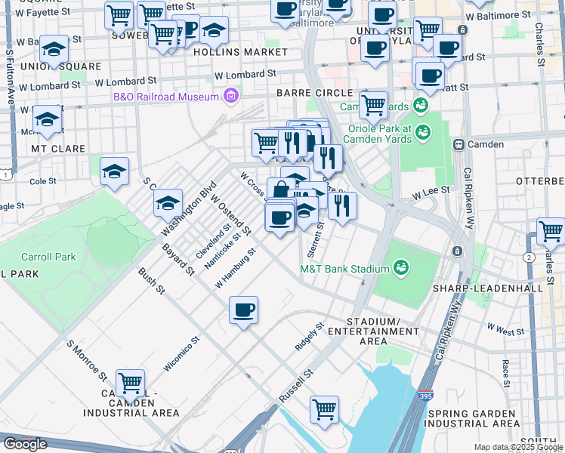The width and height of the screenshot is (565, 453).
Task: Select the Route 2 shield near Charles St
Action: 529,257
